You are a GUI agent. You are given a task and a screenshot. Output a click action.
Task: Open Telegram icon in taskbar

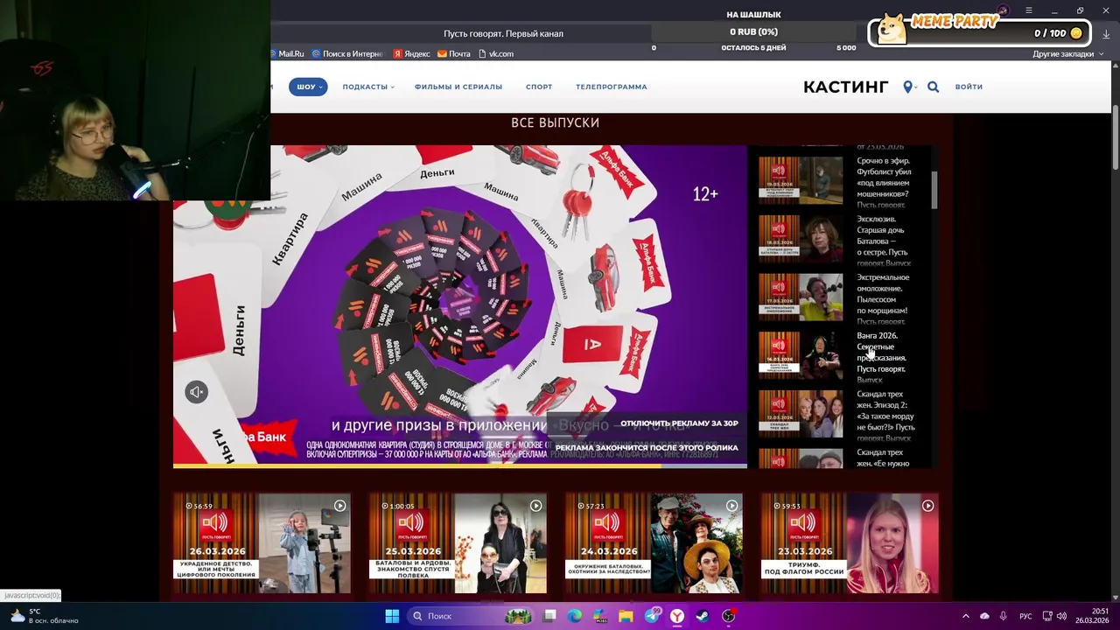pyautogui.click(x=652, y=616)
